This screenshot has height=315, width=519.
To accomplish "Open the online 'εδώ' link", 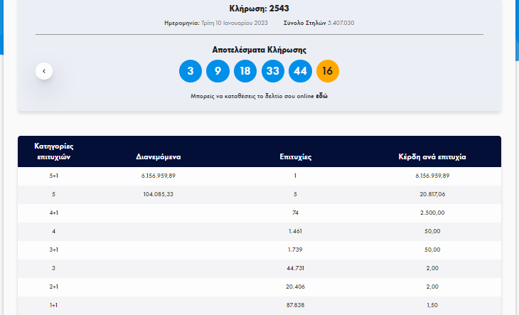I will pyautogui.click(x=322, y=95).
